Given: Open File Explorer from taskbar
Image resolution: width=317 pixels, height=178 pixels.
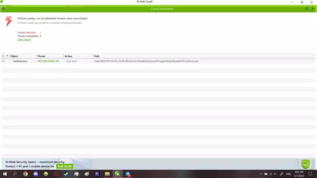Looking at the screenshot, I should click(107, 174).
